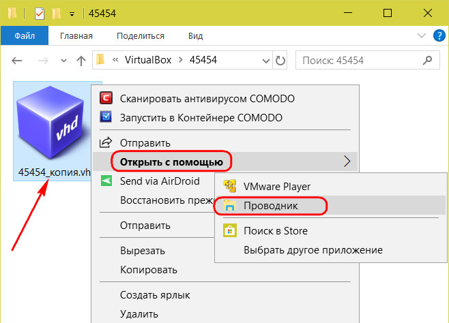The image size is (449, 323).
Task: Go back with the left arrow
Action: point(17,61)
